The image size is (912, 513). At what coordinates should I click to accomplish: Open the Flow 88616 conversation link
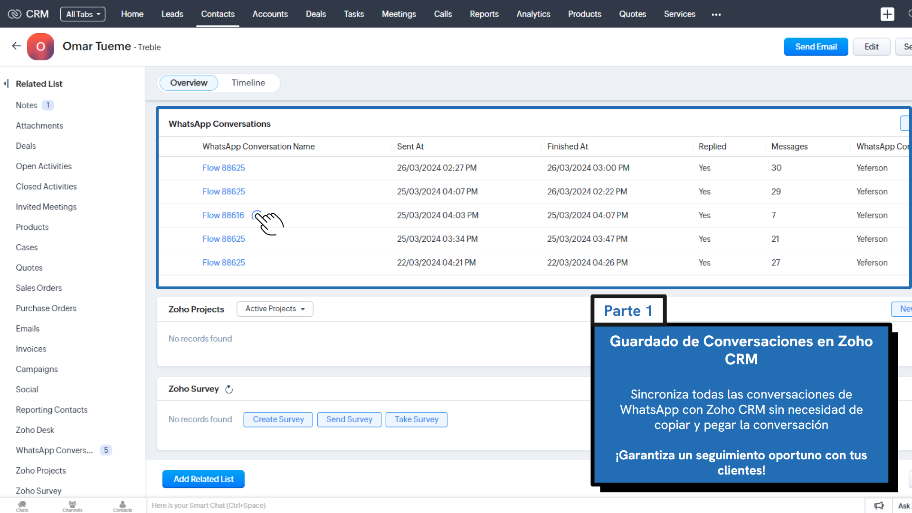223,215
